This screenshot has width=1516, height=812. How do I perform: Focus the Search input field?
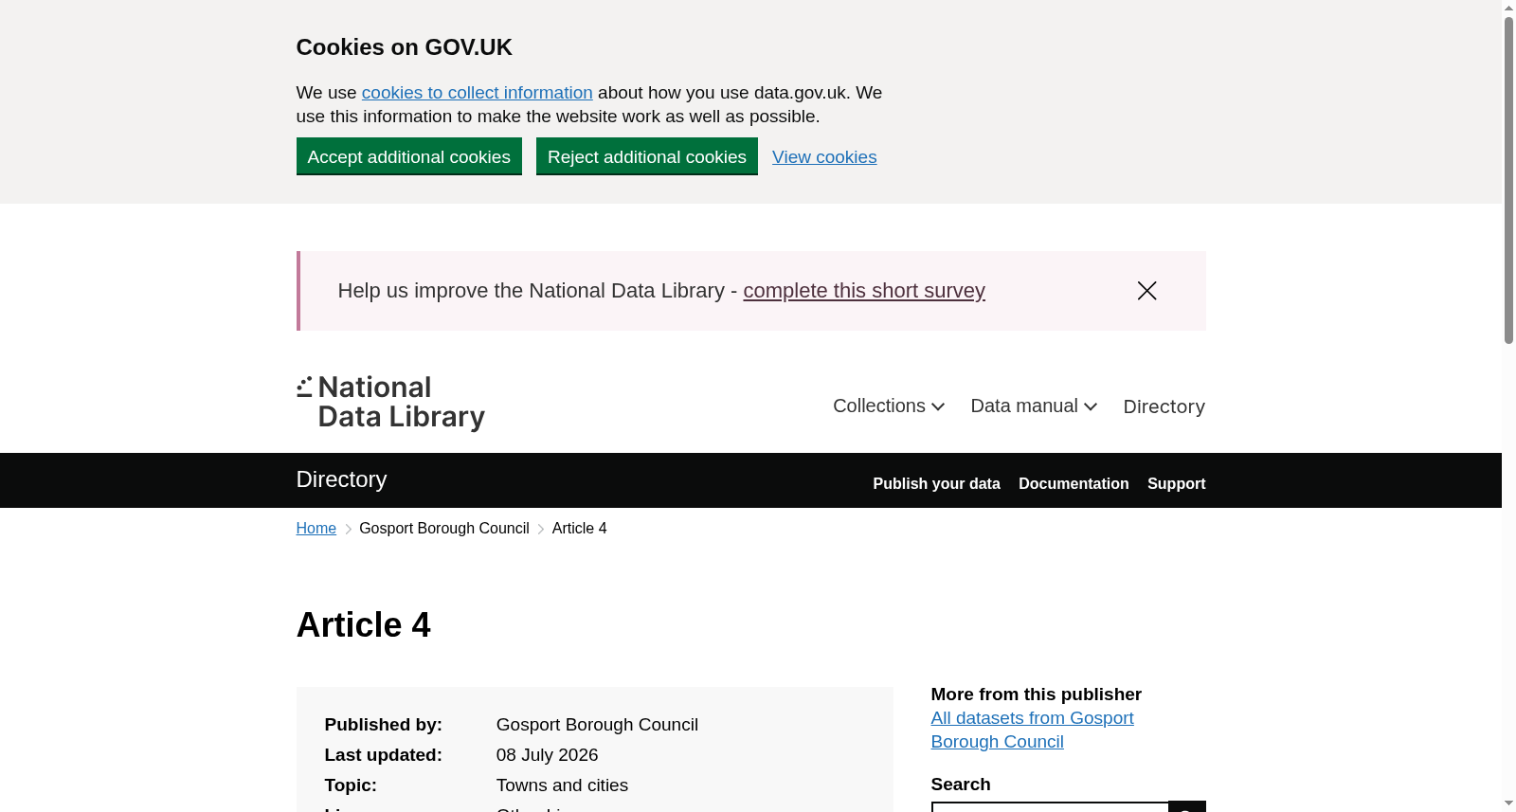click(x=1050, y=807)
